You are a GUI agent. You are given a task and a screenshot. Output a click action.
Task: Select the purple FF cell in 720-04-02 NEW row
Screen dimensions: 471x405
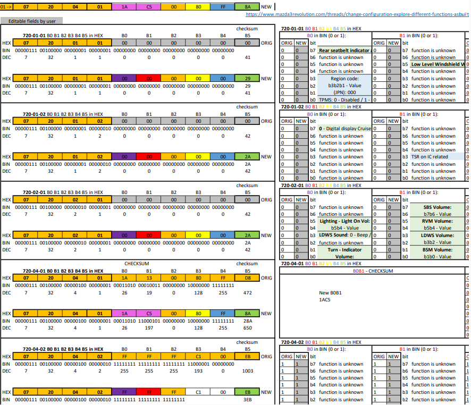124,392
